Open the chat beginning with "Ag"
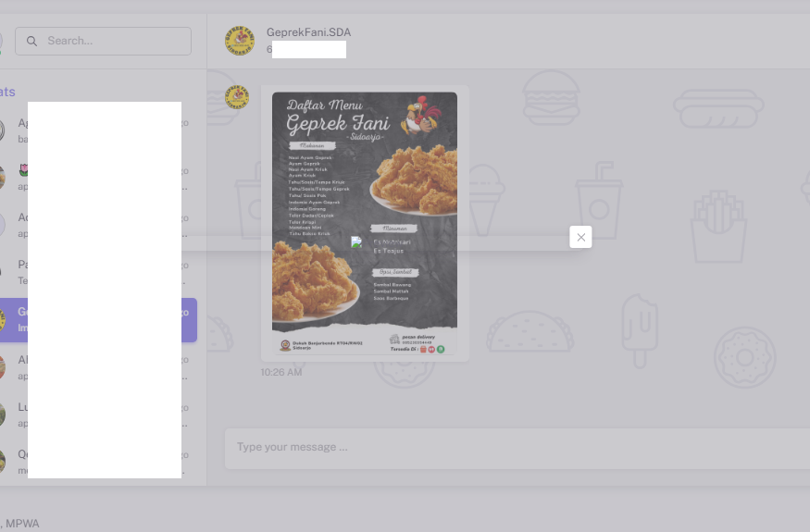 pos(98,130)
